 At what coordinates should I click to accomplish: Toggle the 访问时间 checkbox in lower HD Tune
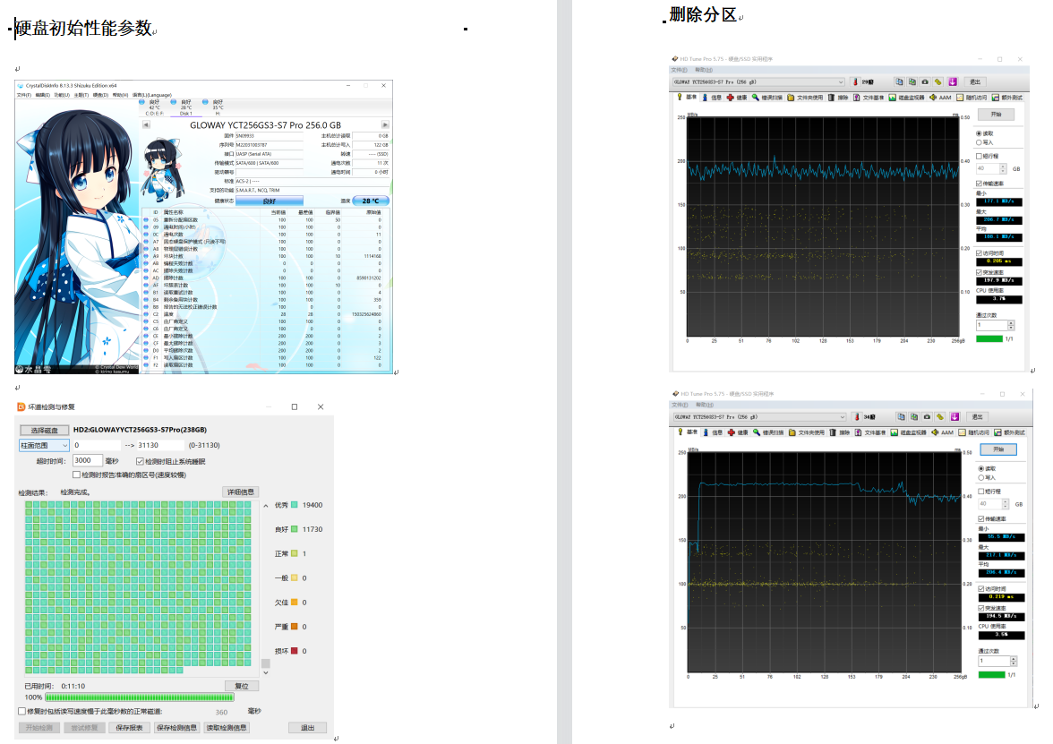coord(981,589)
